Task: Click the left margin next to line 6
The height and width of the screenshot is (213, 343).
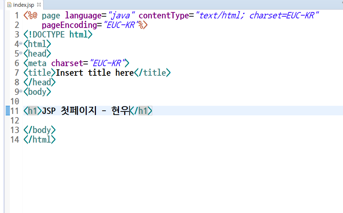Action: [x=8, y=63]
